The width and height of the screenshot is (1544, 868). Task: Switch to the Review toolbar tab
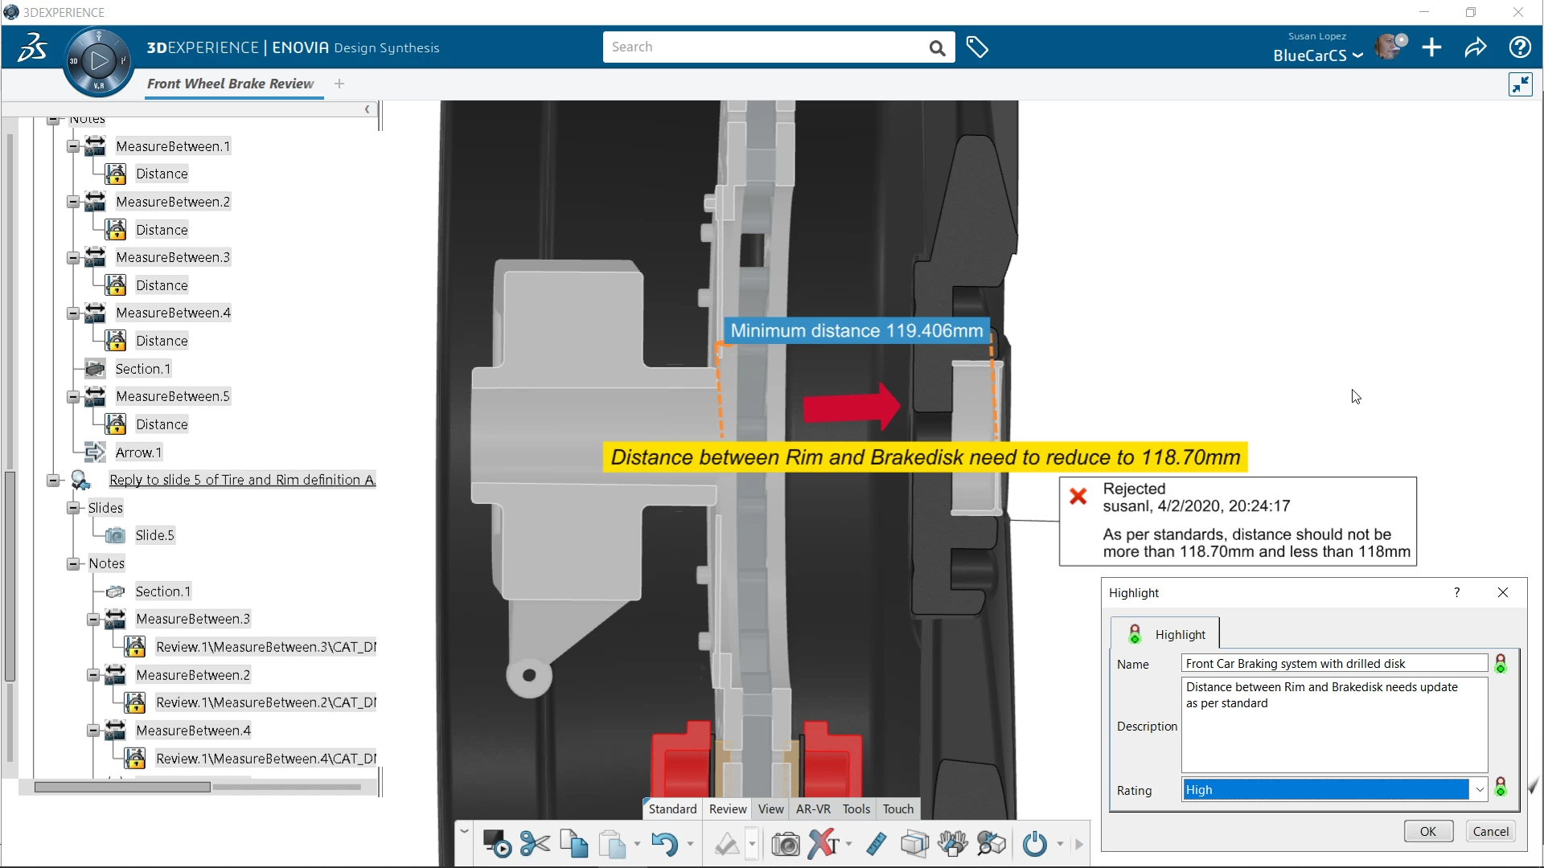pos(728,809)
